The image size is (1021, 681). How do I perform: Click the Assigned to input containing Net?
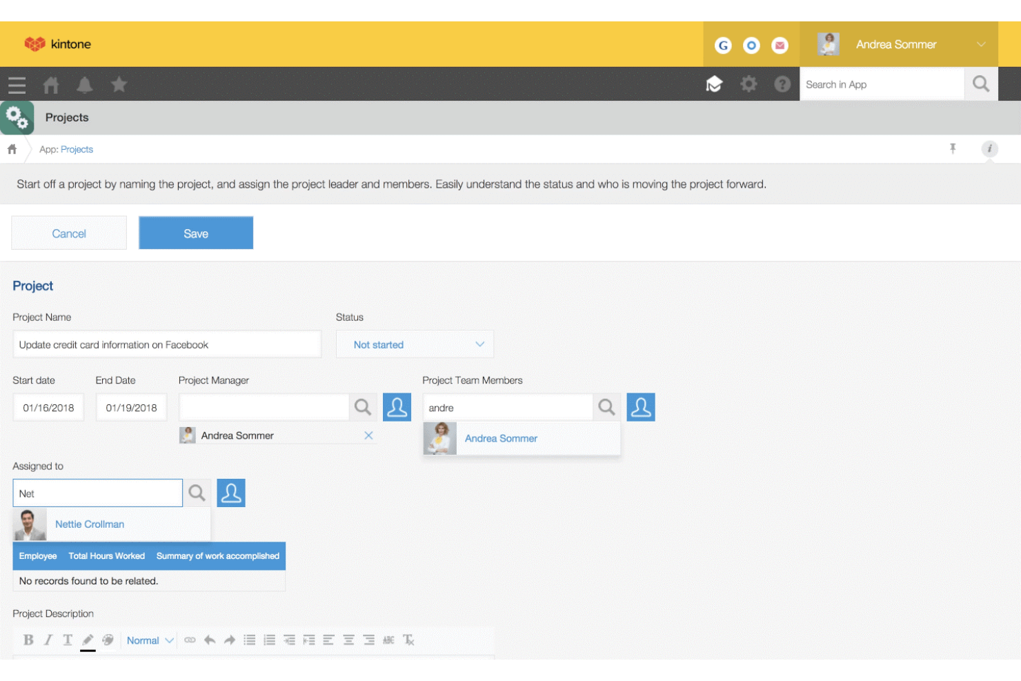pyautogui.click(x=98, y=493)
